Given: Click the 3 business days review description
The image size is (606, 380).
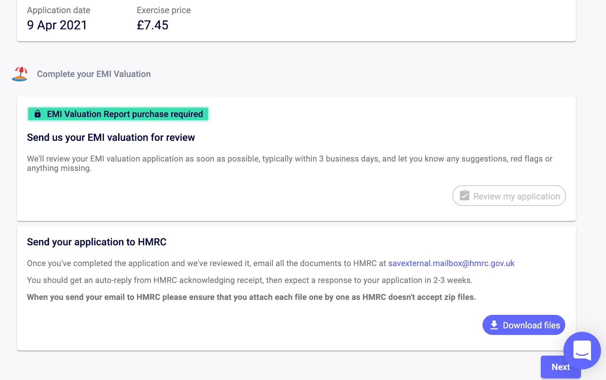Looking at the screenshot, I should click(290, 164).
